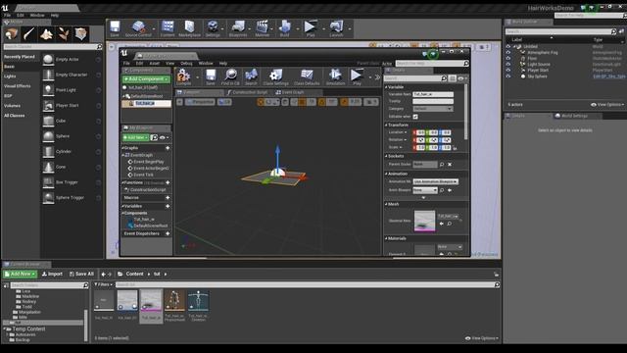
Task: Open View menu in Blueprint editor
Action: point(169,64)
